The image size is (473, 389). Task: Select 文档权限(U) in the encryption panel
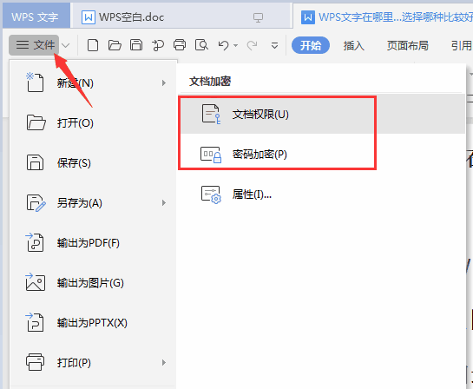click(x=323, y=114)
